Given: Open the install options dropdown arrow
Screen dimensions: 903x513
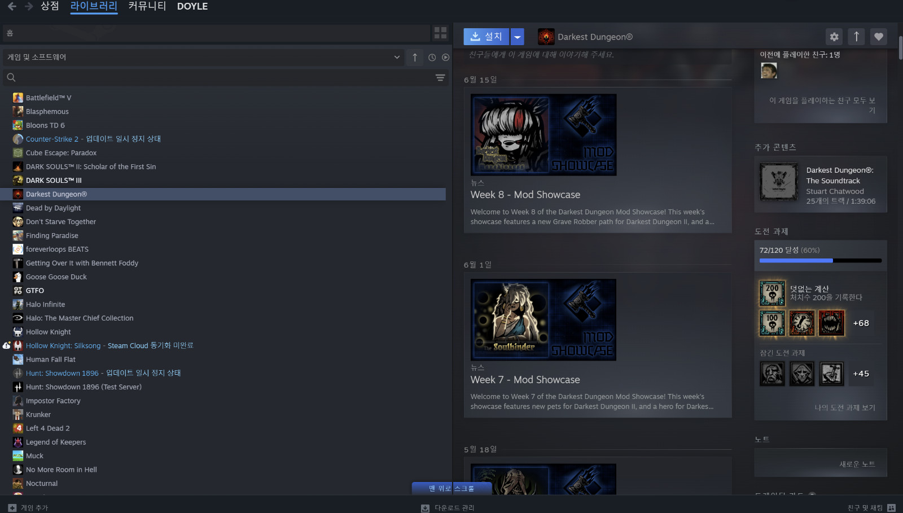Looking at the screenshot, I should coord(517,37).
